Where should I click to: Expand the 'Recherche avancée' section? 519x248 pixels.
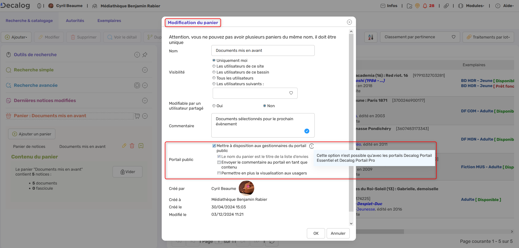(x=145, y=85)
